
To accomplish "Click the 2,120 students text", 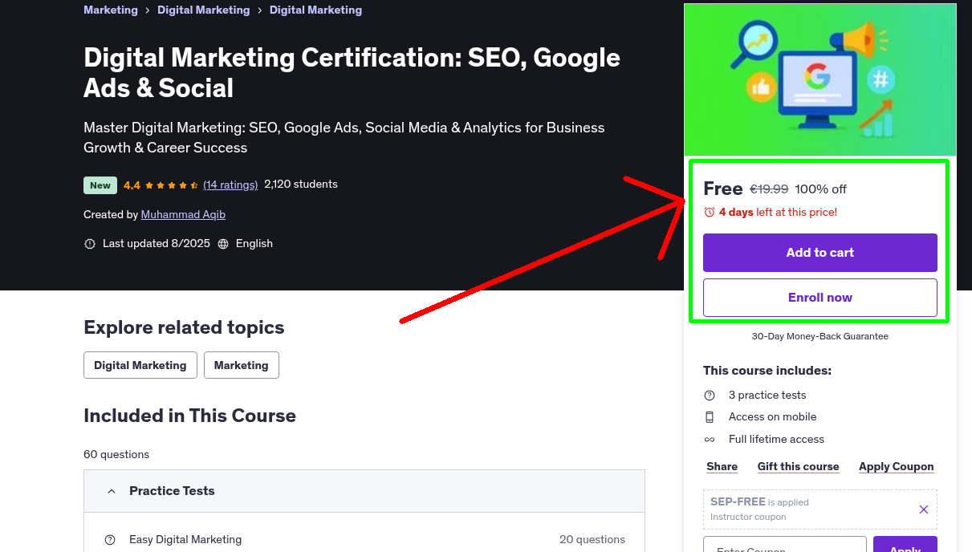I will (x=301, y=185).
